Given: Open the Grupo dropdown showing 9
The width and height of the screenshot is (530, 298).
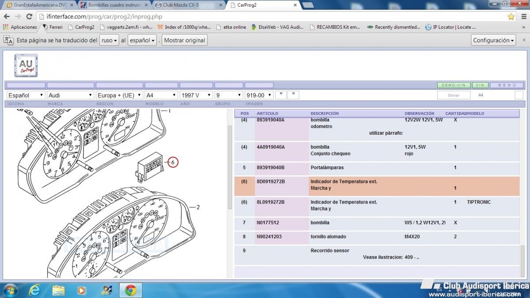Looking at the screenshot, I should point(229,95).
